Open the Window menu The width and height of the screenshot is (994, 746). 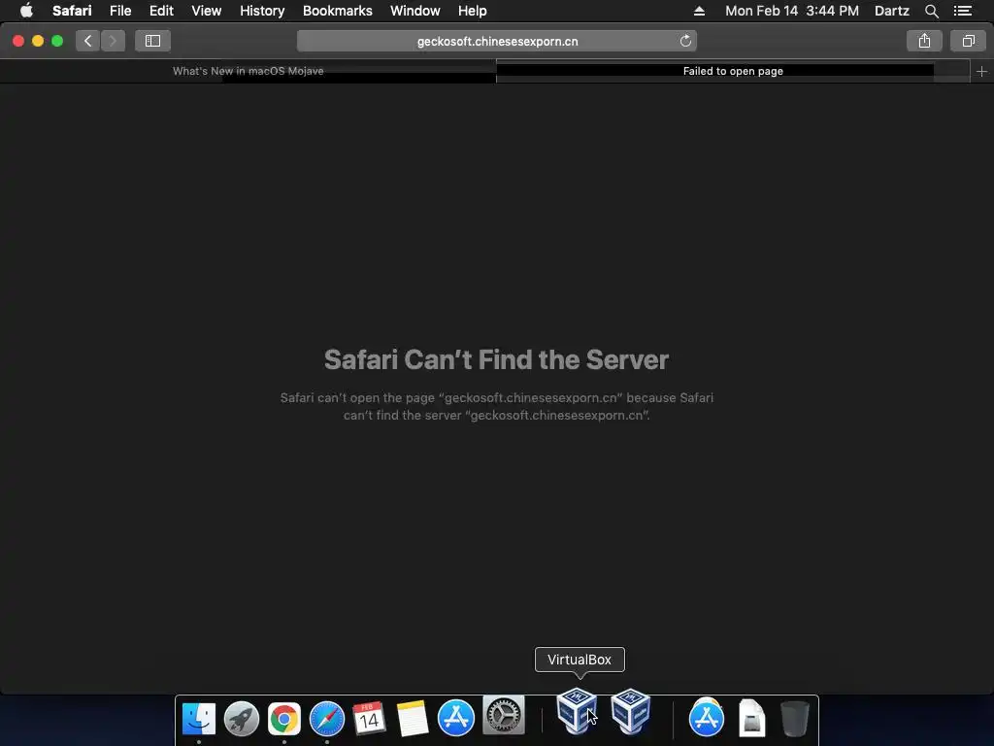415,11
